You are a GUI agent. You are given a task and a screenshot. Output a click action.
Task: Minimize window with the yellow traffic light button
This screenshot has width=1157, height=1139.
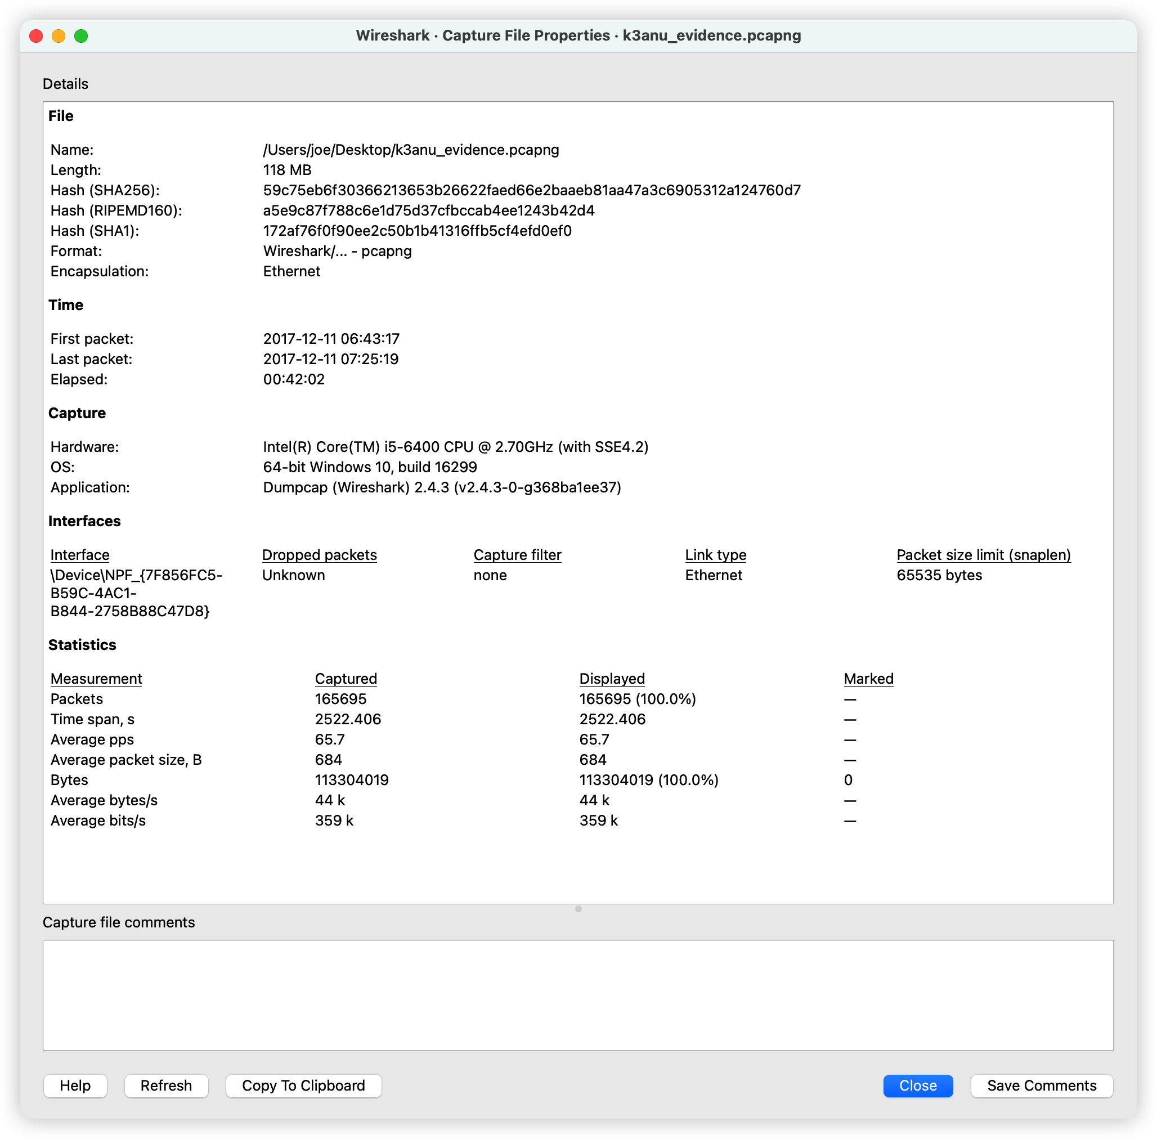pyautogui.click(x=59, y=36)
